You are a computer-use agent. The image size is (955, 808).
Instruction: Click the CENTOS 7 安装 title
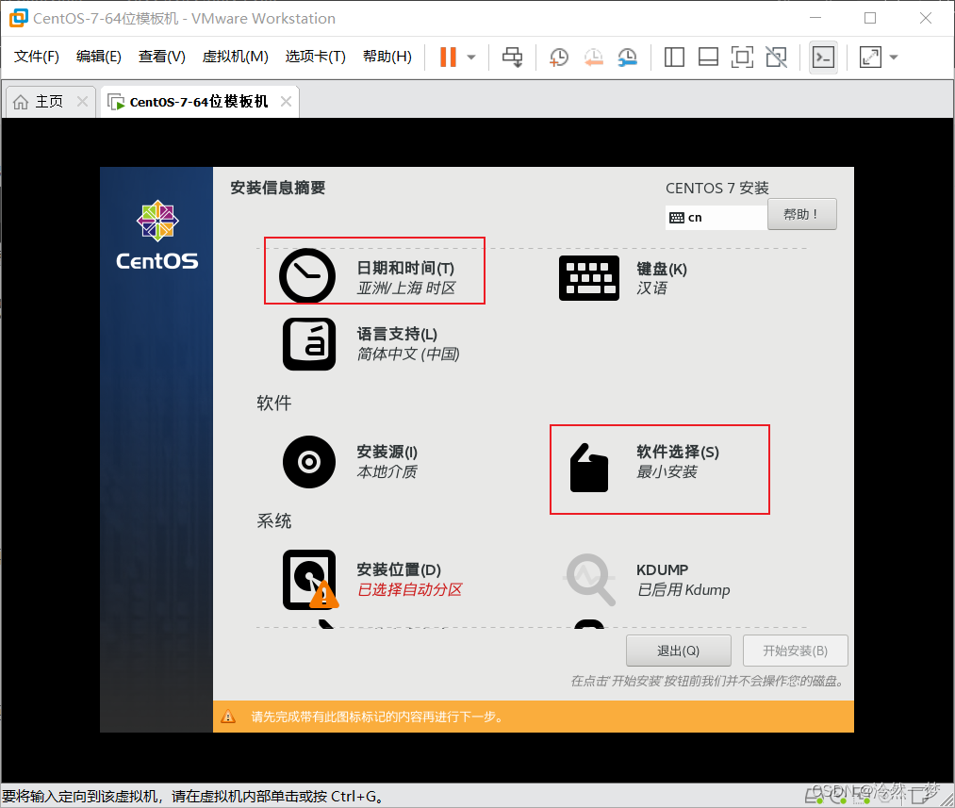click(x=716, y=189)
